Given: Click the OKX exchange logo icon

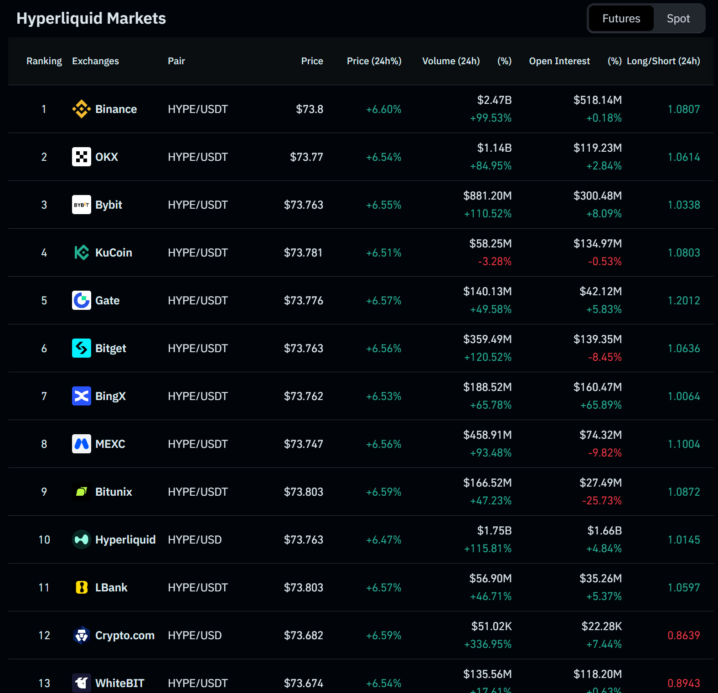Looking at the screenshot, I should [82, 157].
